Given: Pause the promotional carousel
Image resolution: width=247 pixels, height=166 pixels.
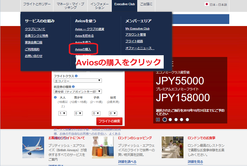Looking at the screenshot, I should 158,119.
